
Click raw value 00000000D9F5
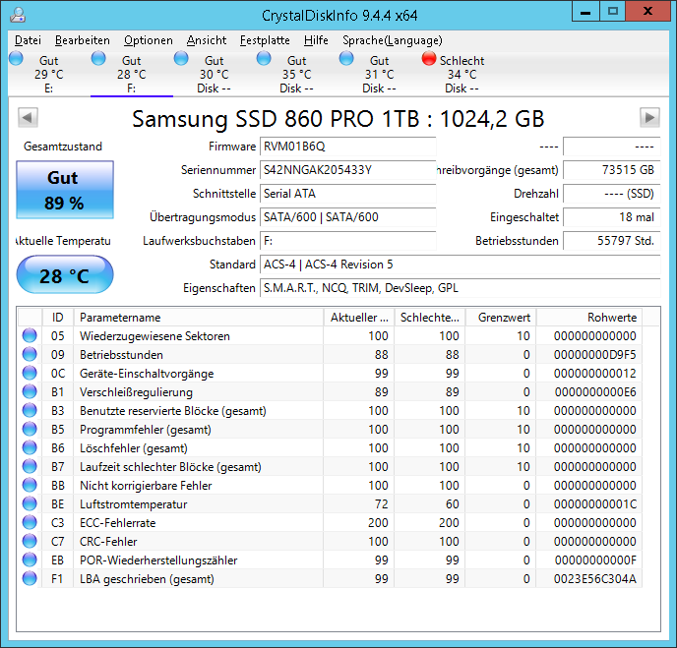(595, 355)
